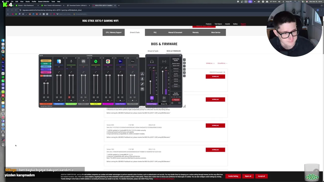Click the microphone icon on M-TRACK DUO channel

coord(71,61)
